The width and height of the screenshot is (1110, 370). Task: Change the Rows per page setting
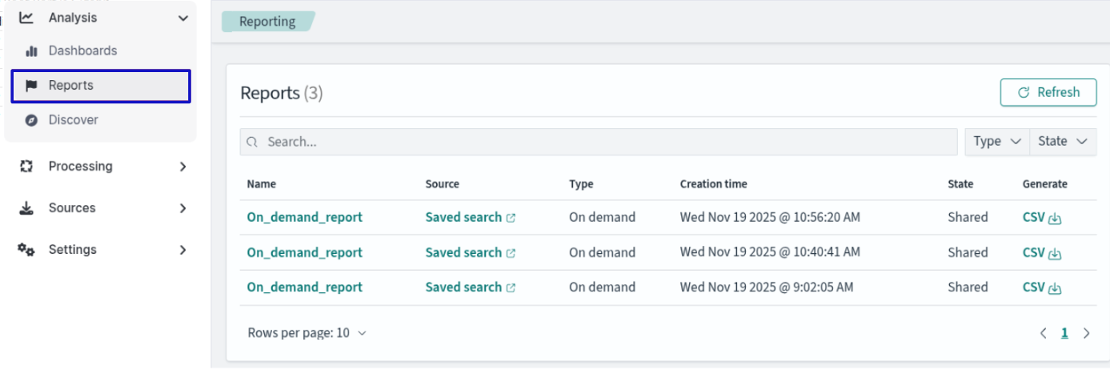click(x=307, y=333)
